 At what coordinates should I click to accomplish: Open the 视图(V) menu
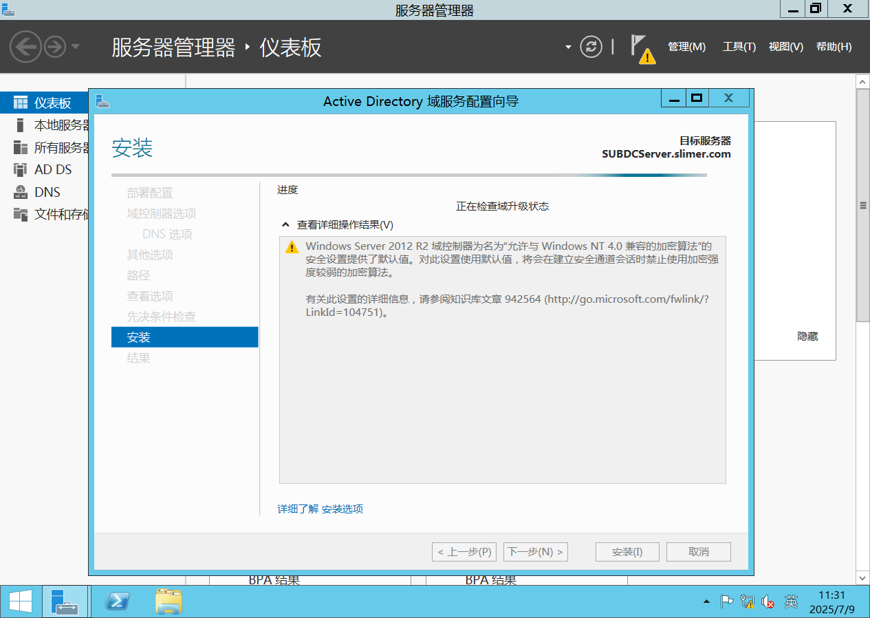point(785,47)
